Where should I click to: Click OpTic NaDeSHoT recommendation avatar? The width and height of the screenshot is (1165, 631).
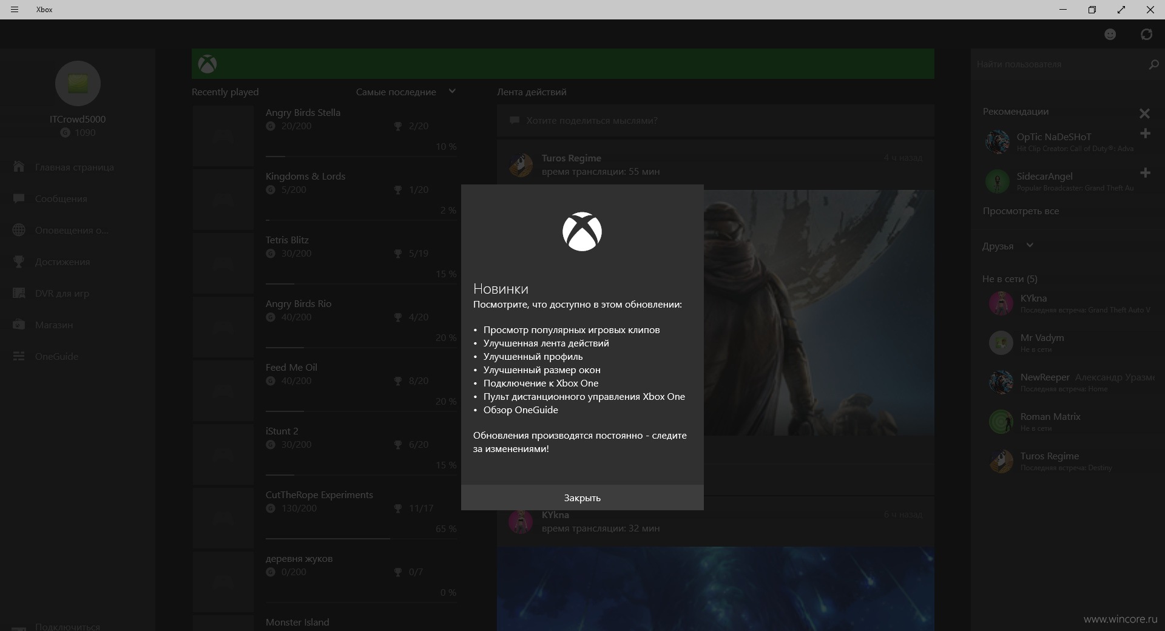(x=998, y=142)
